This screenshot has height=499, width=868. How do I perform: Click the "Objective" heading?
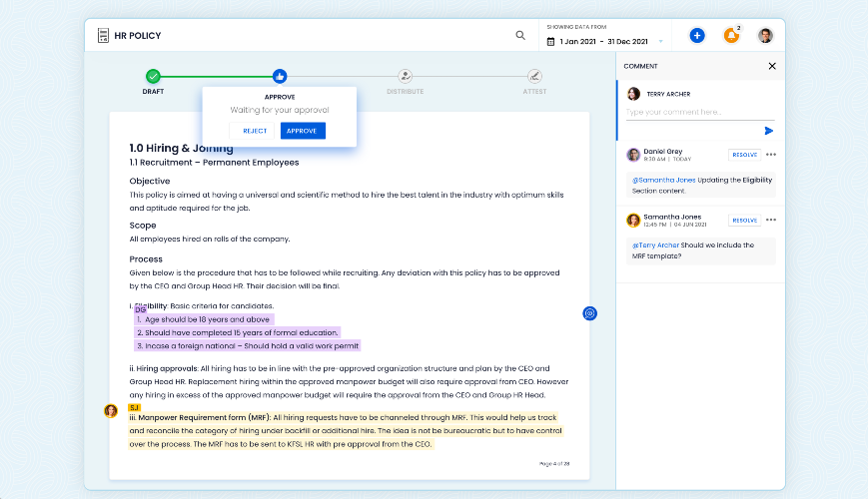click(150, 181)
